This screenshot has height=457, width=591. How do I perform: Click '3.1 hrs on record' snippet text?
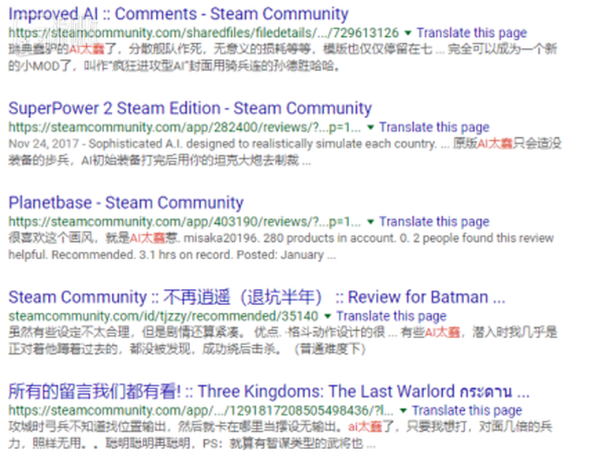point(185,255)
